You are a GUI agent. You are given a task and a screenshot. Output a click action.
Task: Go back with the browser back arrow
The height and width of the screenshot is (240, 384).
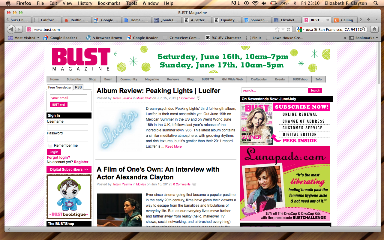(x=11, y=29)
